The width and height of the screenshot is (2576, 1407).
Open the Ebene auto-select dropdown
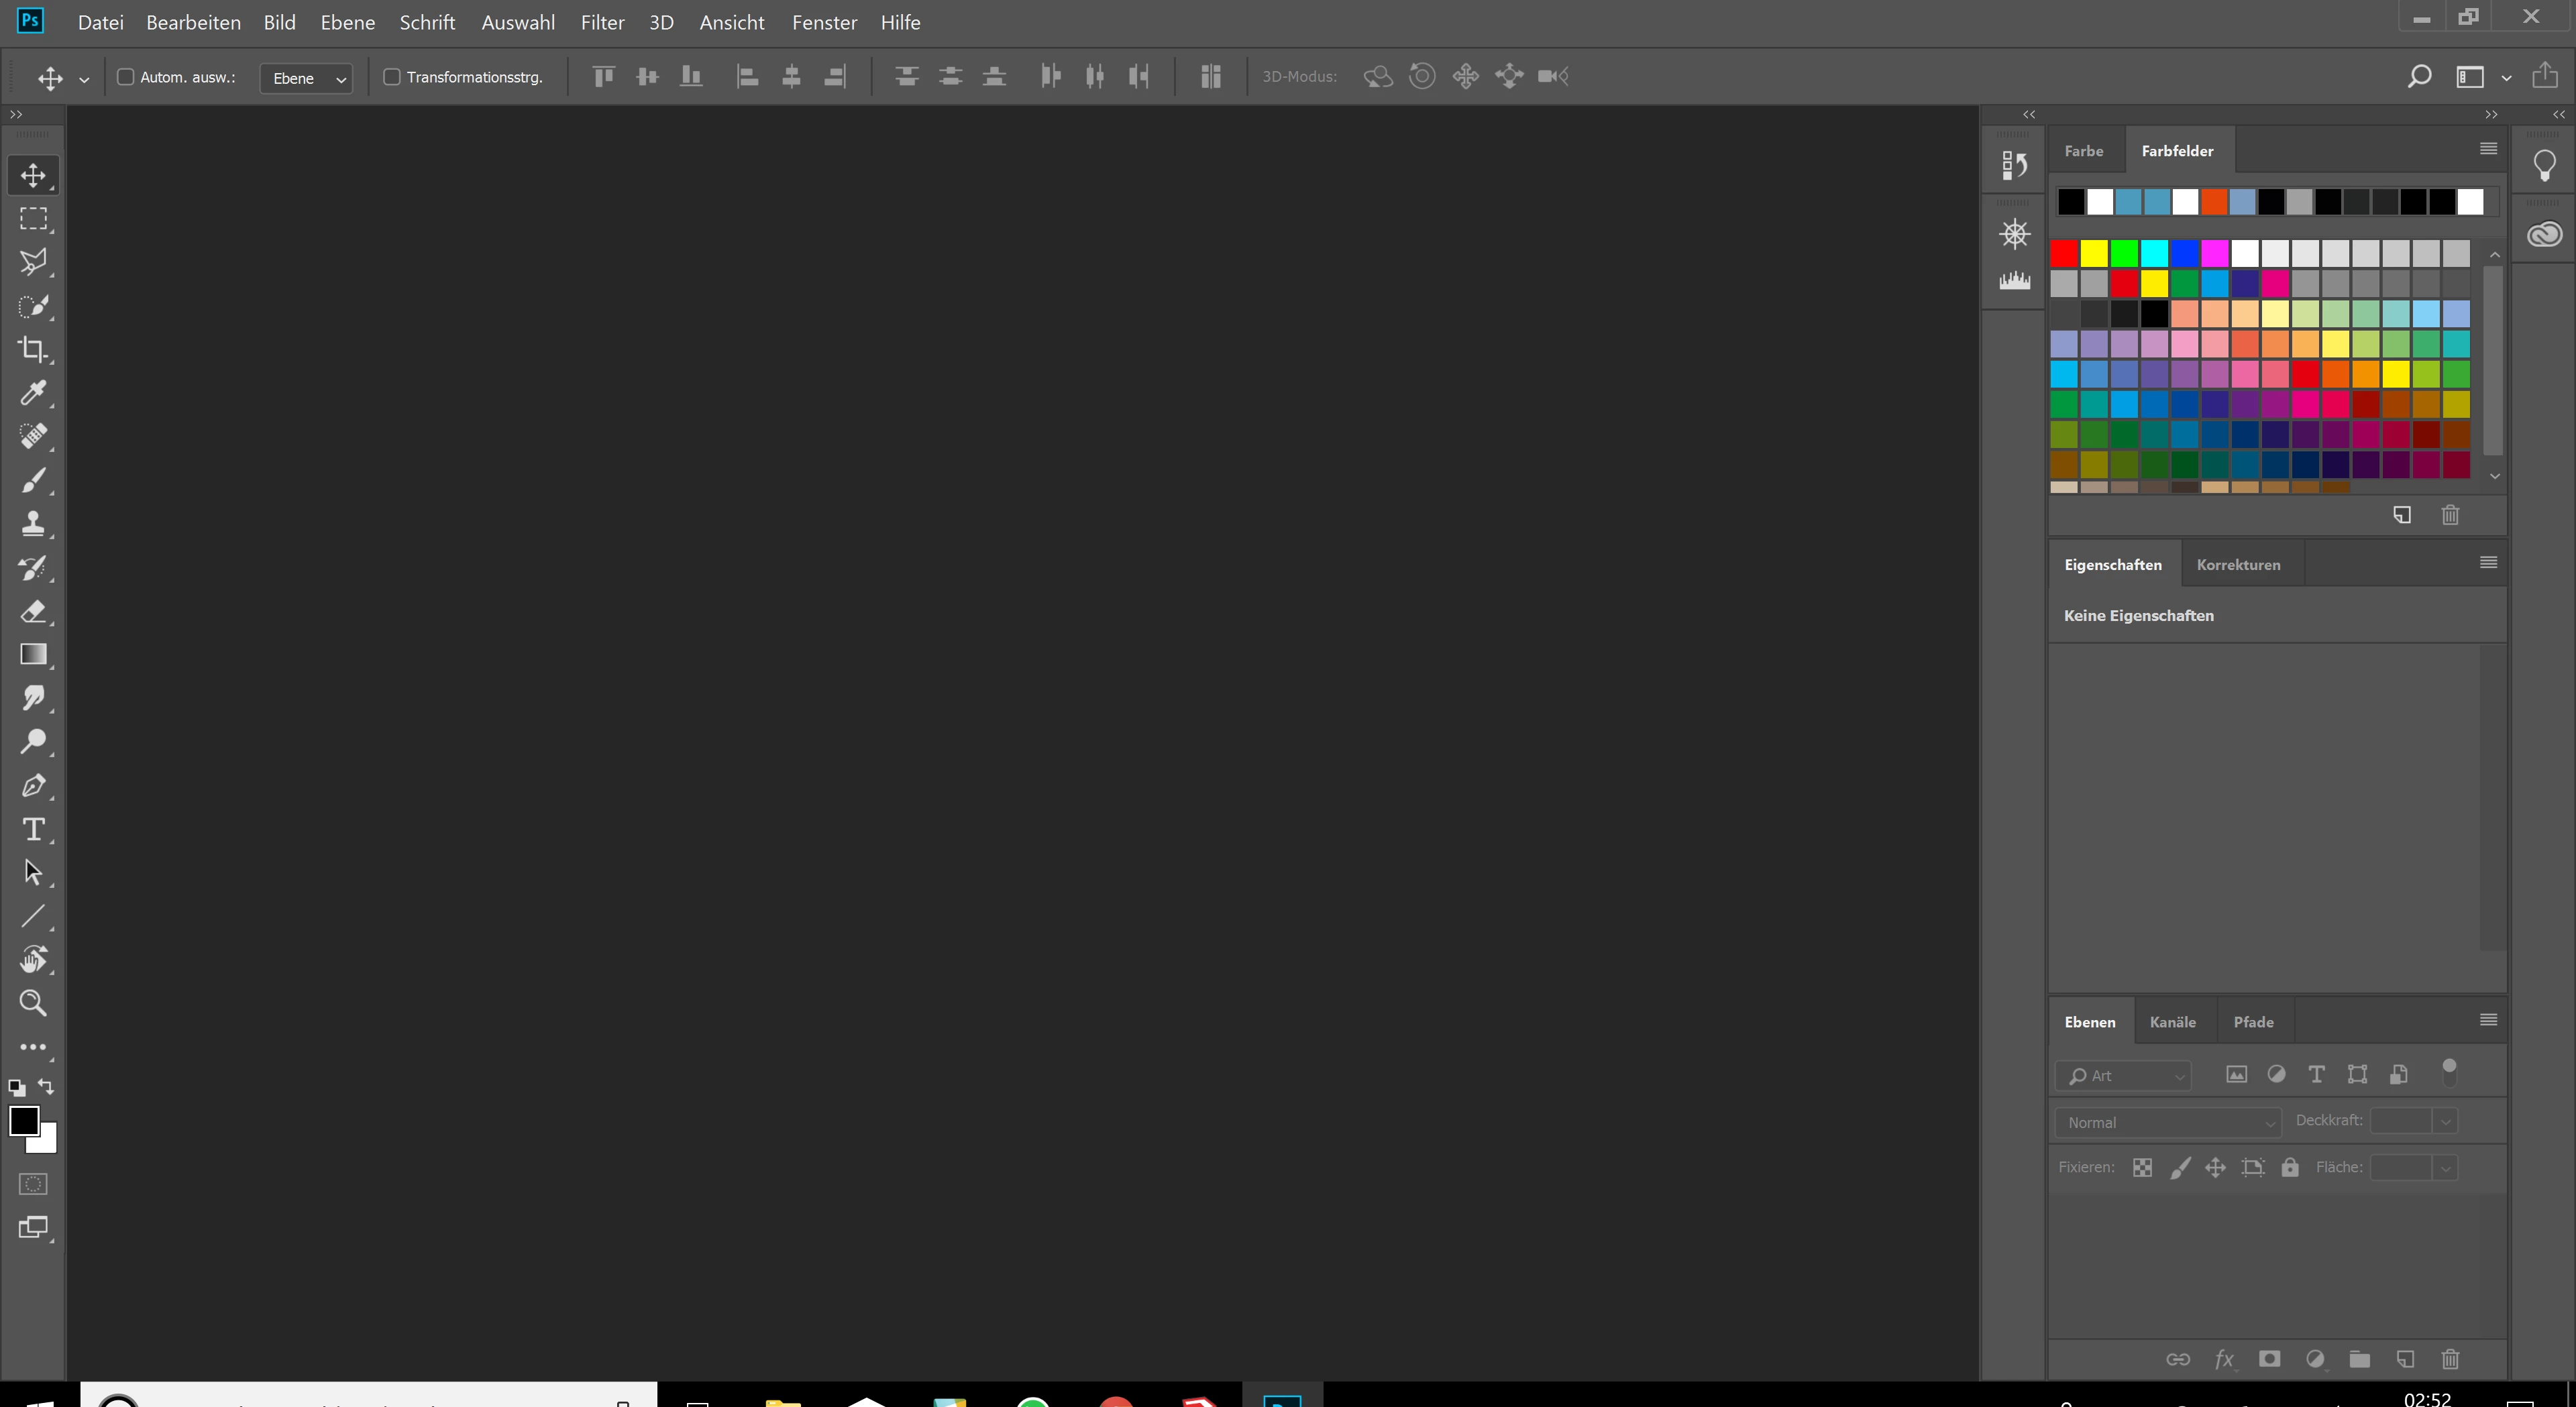tap(306, 78)
